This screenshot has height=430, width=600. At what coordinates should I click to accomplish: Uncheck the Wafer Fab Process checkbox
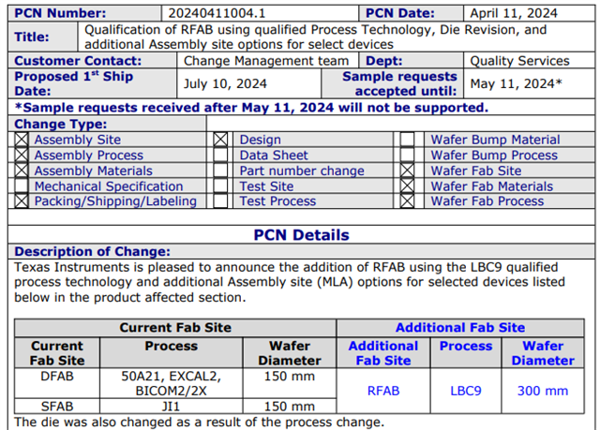[x=407, y=200]
